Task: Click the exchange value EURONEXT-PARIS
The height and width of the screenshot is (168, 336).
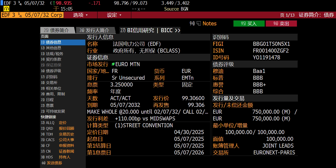Action: click(274, 153)
